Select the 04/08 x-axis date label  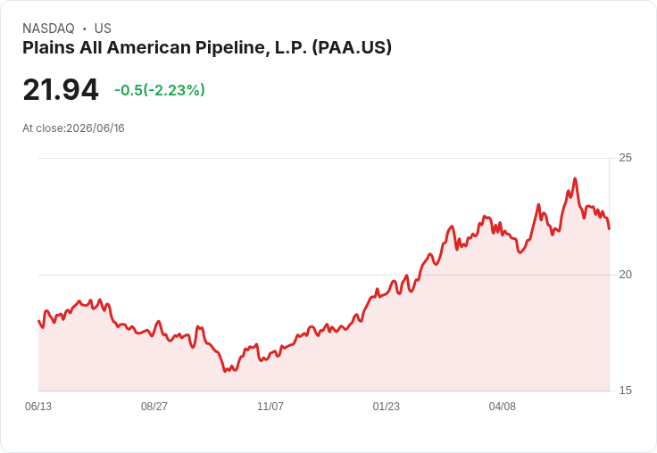click(503, 406)
